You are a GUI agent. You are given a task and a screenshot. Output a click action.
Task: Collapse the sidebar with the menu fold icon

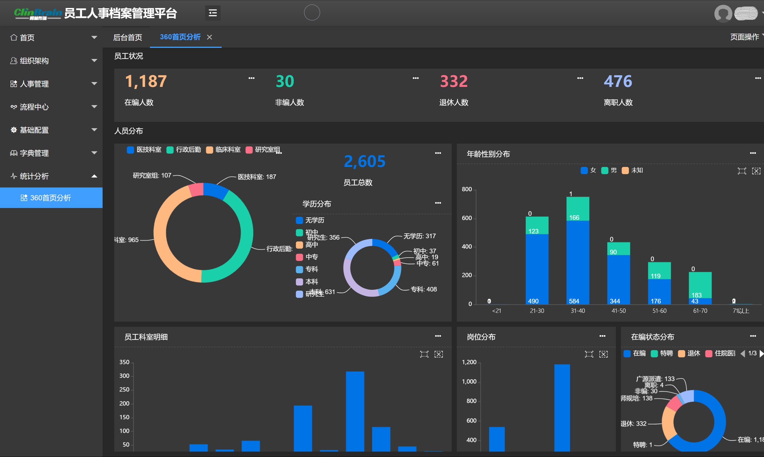(213, 13)
